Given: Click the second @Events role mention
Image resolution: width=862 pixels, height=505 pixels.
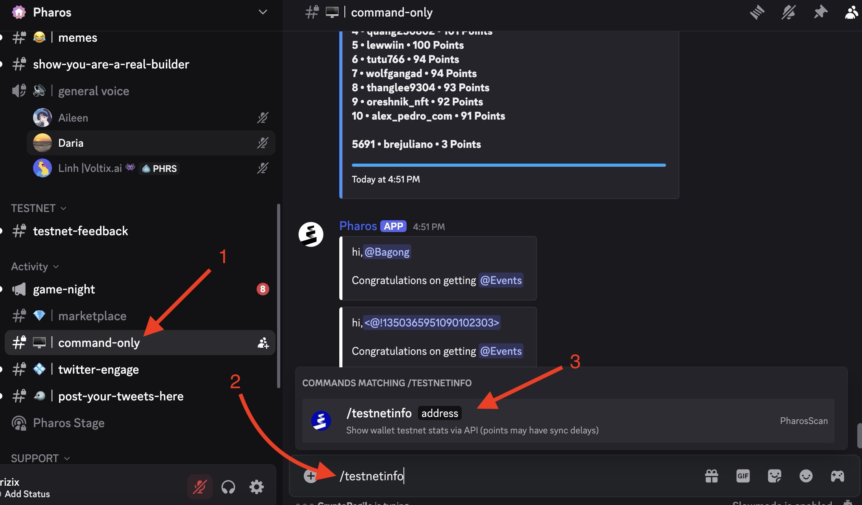Looking at the screenshot, I should 501,351.
